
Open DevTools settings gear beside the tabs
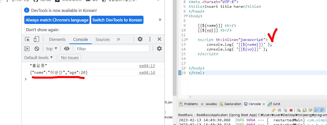[x=140, y=39]
